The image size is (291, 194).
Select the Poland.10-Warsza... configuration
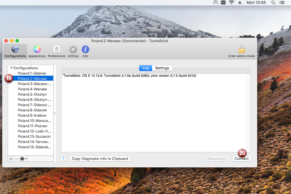[31, 121]
